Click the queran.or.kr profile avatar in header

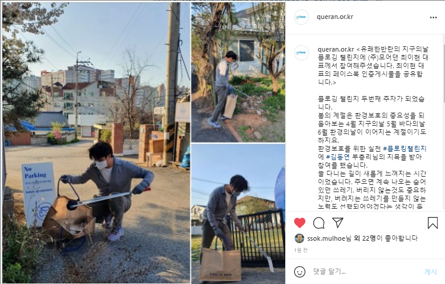pos(301,17)
